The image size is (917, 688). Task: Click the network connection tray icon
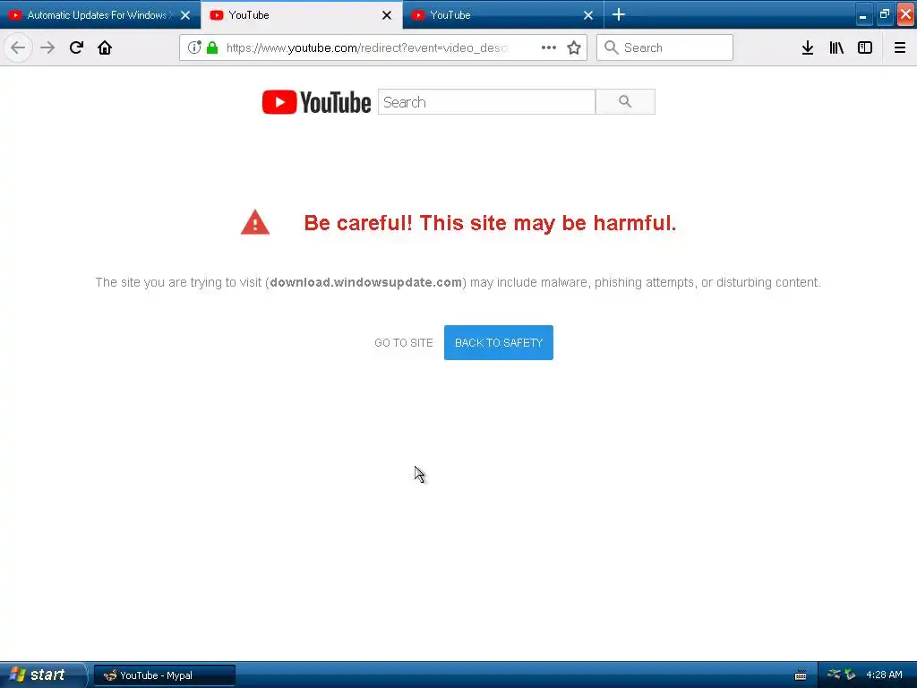click(834, 675)
